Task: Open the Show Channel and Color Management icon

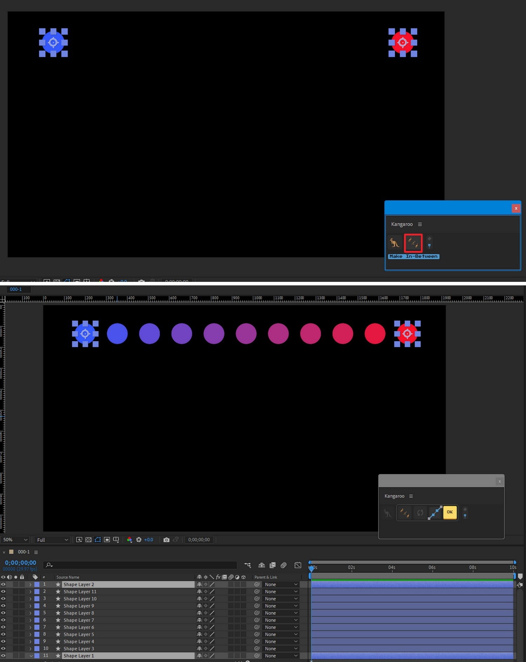Action: [129, 539]
